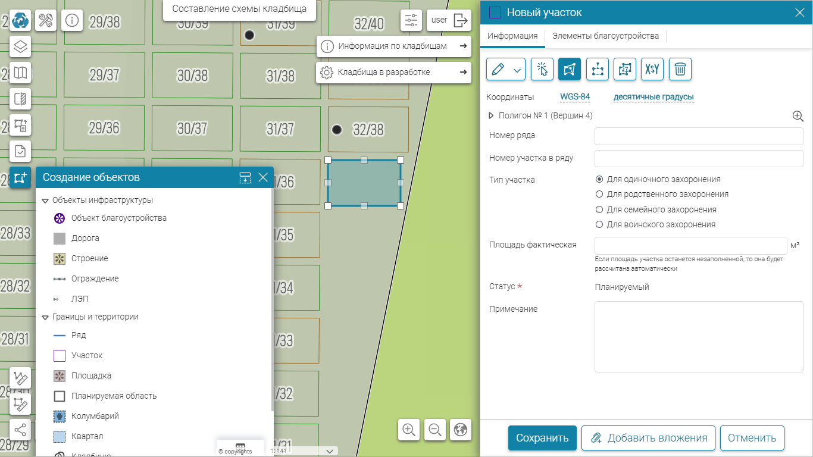813x457 pixels.
Task: Click the 'Номер ряда' input field
Action: pos(699,136)
